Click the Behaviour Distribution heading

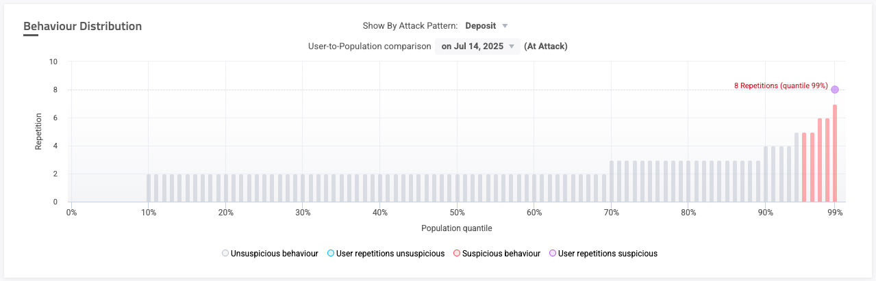tap(83, 27)
